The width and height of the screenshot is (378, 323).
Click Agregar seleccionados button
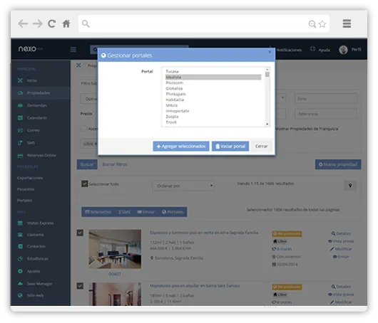(181, 147)
